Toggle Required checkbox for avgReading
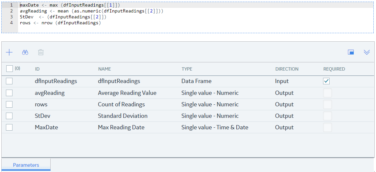Screen dimensions: 376x172 328,93
